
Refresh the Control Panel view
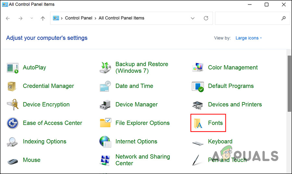pyautogui.click(x=206, y=18)
